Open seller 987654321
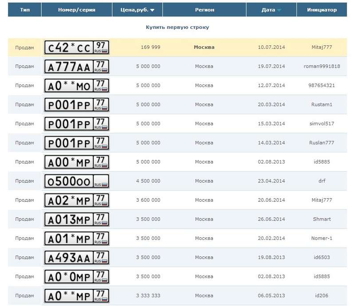This screenshot has width=355, height=307. click(x=321, y=85)
